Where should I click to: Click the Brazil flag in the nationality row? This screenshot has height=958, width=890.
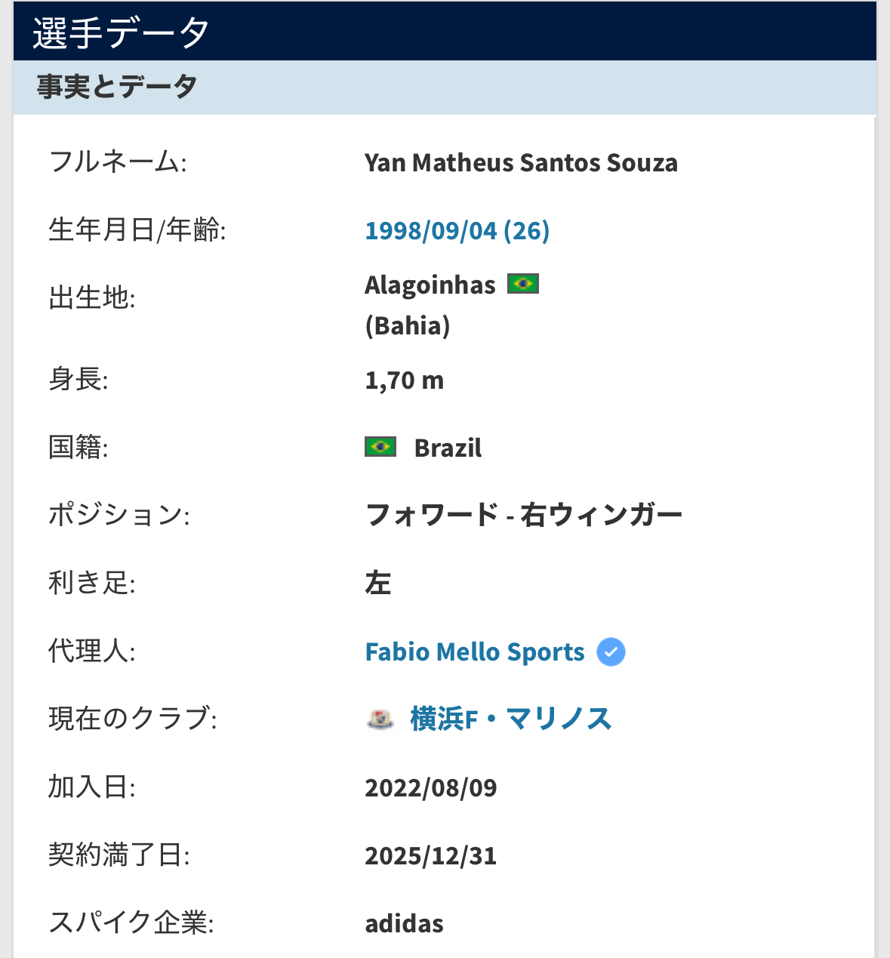click(380, 447)
